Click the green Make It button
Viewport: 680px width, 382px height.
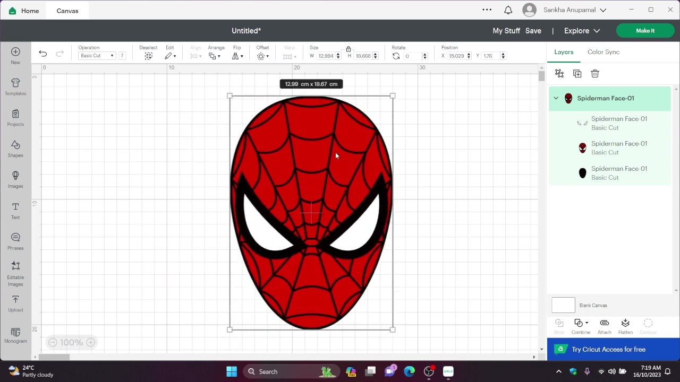click(645, 31)
